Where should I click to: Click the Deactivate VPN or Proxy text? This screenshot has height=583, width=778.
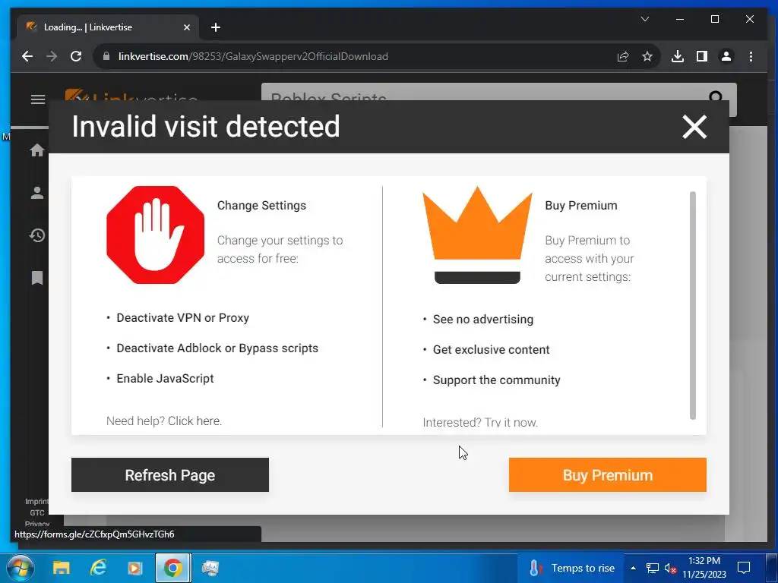pyautogui.click(x=182, y=318)
